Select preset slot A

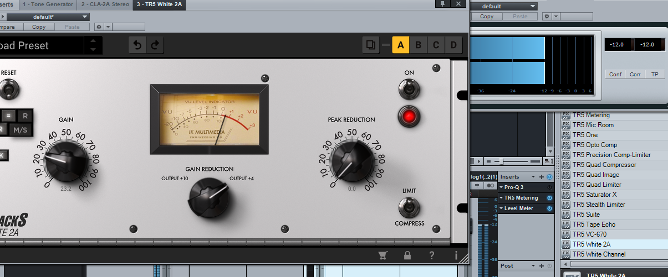400,45
